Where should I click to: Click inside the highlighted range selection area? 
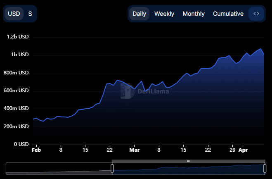tap(188, 168)
